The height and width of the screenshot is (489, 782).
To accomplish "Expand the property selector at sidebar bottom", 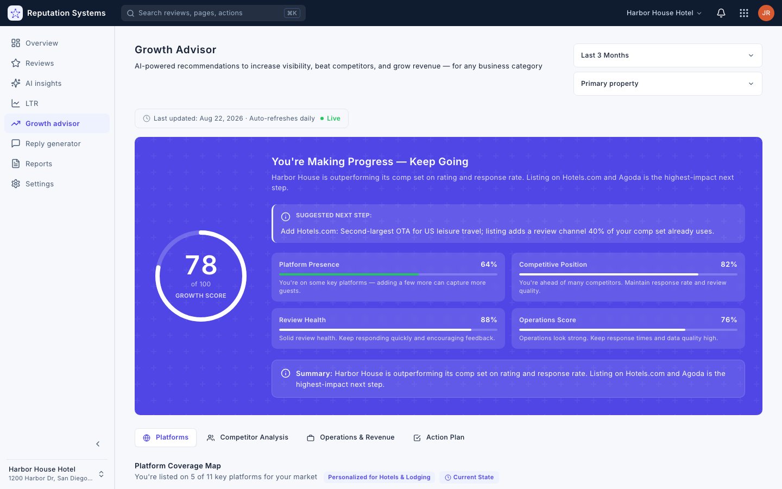I will click(x=56, y=474).
